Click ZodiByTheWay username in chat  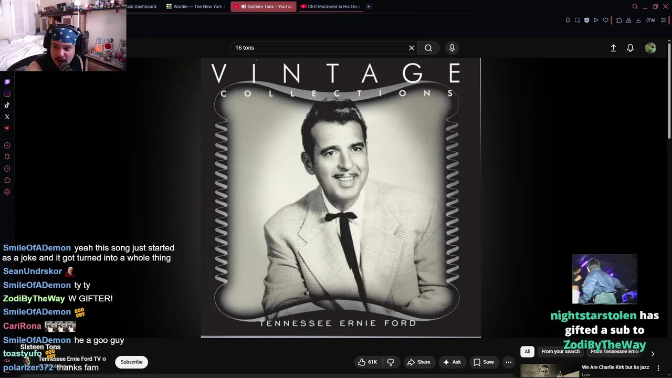(34, 298)
